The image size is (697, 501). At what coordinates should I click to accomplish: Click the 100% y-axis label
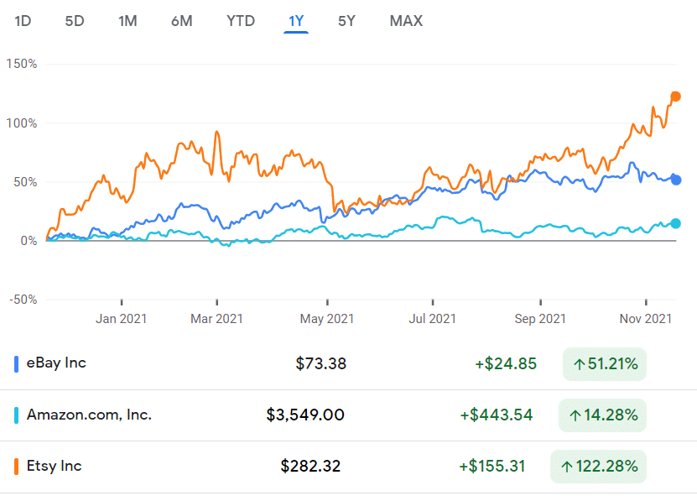tap(21, 123)
